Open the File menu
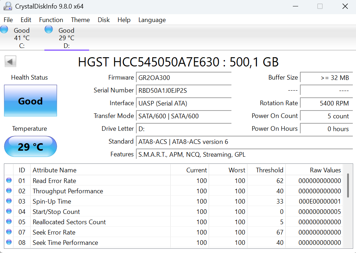The height and width of the screenshot is (253, 356). pos(8,20)
